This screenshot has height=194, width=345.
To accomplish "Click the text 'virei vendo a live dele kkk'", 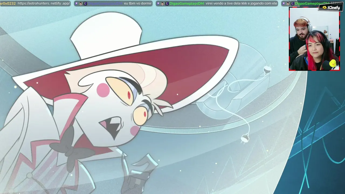I will (x=226, y=4).
